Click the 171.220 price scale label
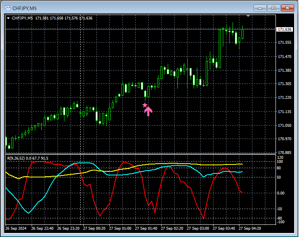The image size is (299, 237). pyautogui.click(x=285, y=97)
